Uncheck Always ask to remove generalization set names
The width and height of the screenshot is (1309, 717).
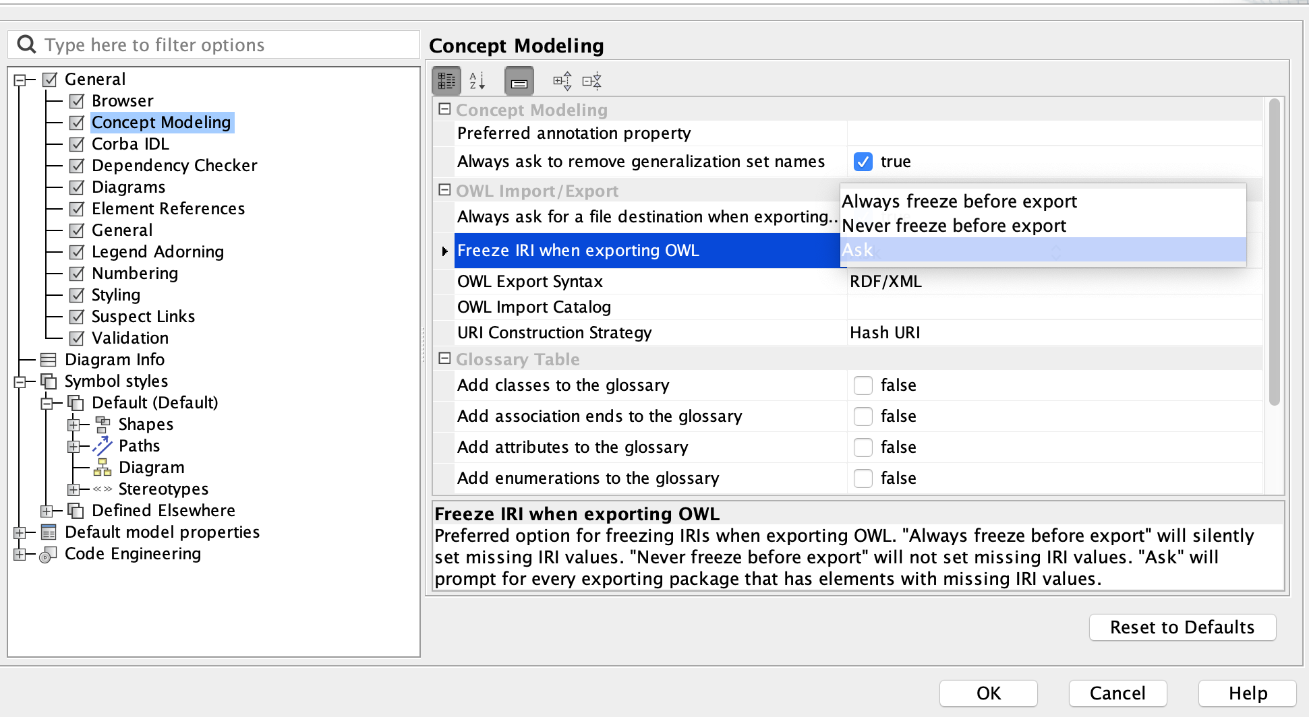[x=863, y=162]
